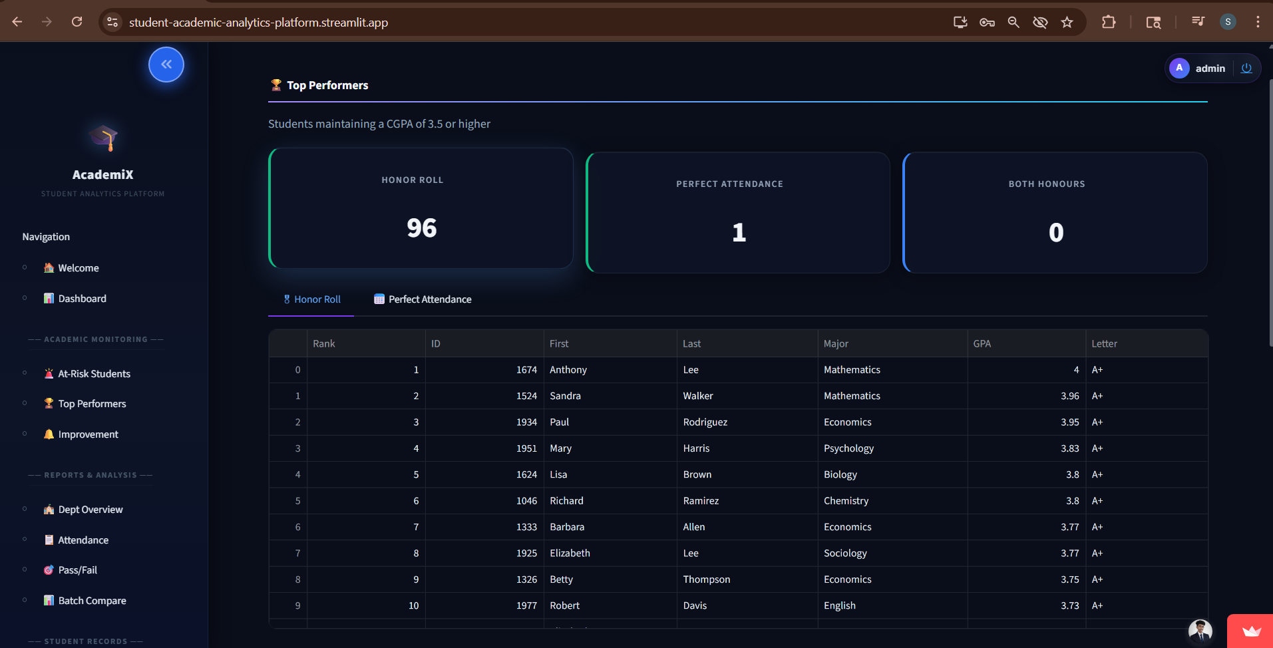Click the browser bookmark star icon
This screenshot has width=1273, height=648.
[x=1067, y=22]
